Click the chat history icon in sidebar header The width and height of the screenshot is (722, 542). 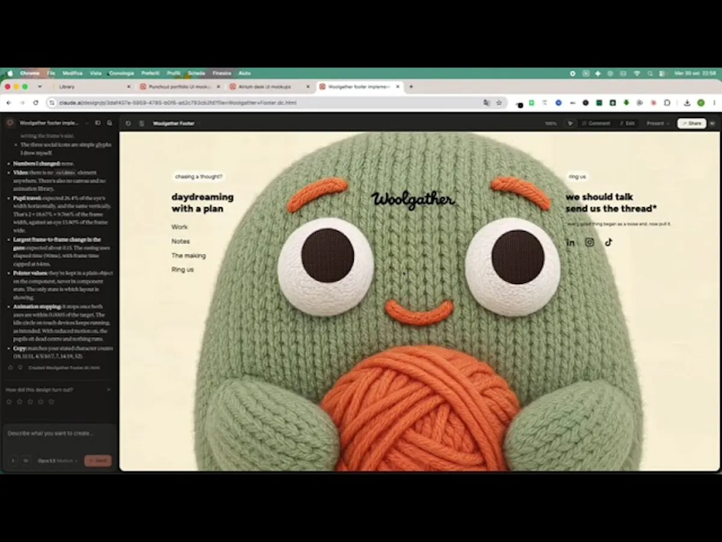pos(109,123)
